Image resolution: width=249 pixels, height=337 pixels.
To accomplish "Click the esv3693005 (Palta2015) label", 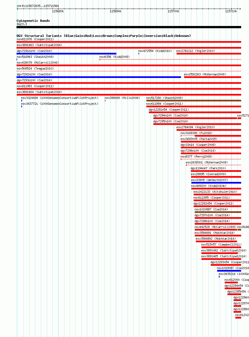I will pyautogui.click(x=199, y=139).
